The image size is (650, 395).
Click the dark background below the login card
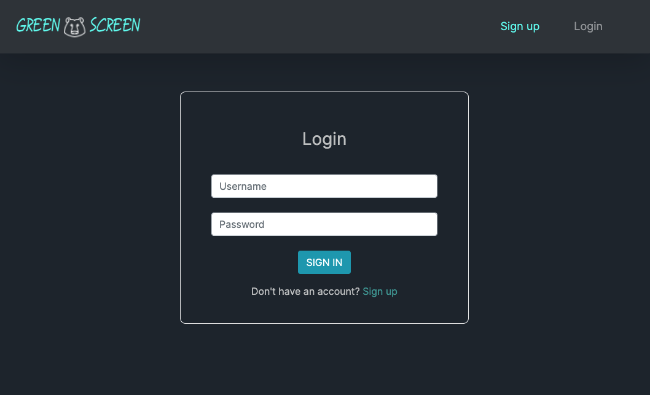pyautogui.click(x=324, y=360)
